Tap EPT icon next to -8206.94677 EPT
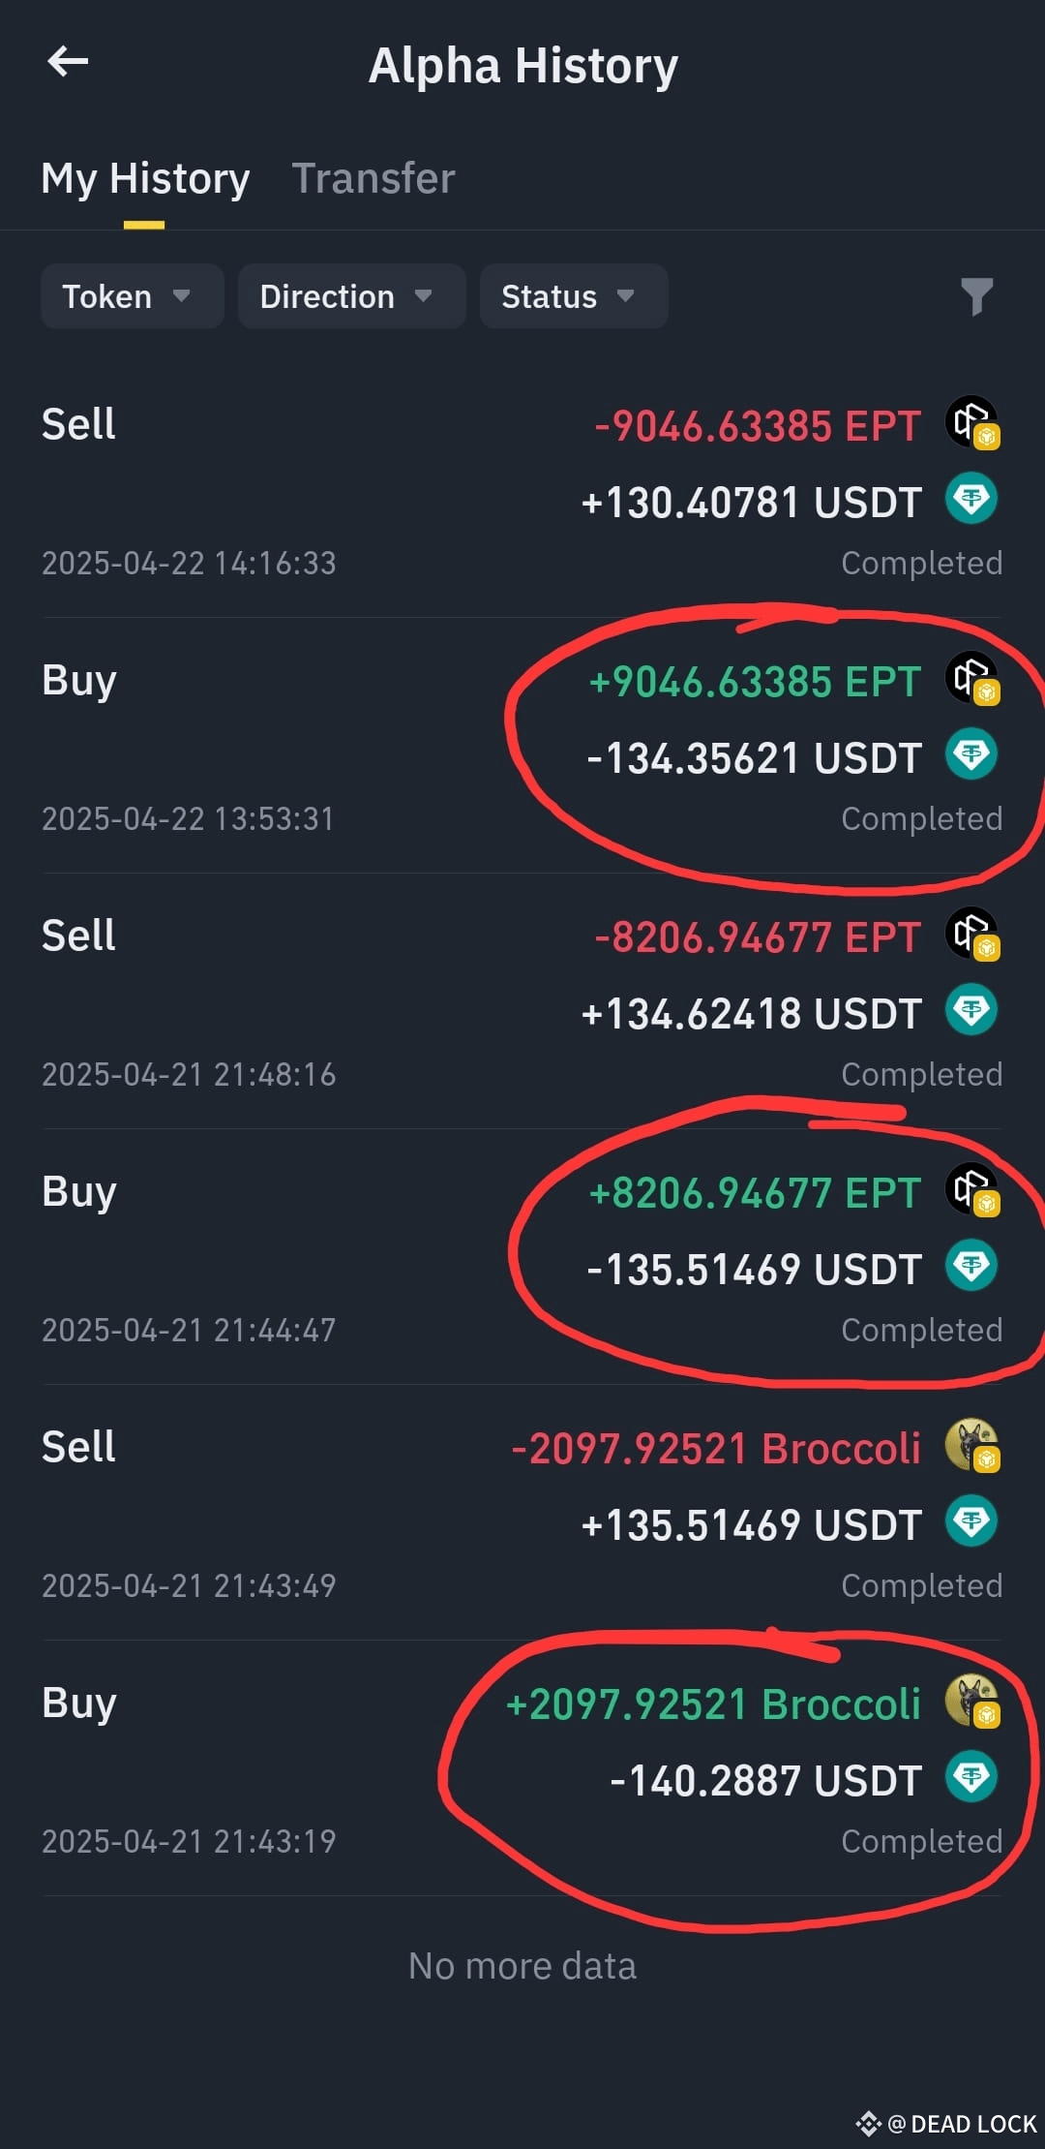The height and width of the screenshot is (2149, 1045). coord(972,934)
